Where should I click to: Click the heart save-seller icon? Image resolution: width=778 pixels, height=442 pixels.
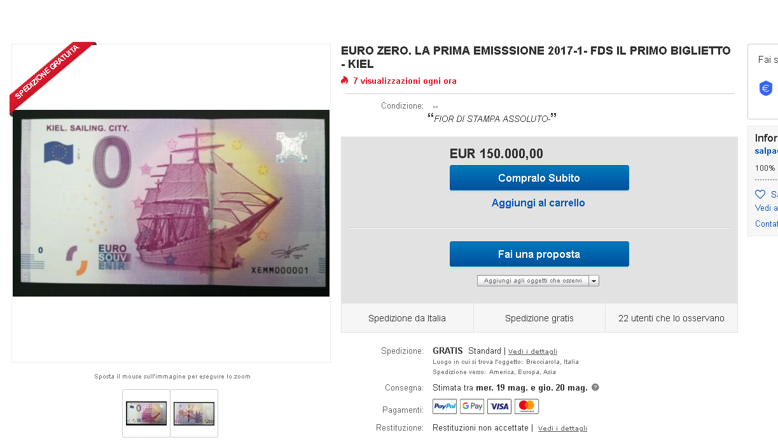point(760,194)
